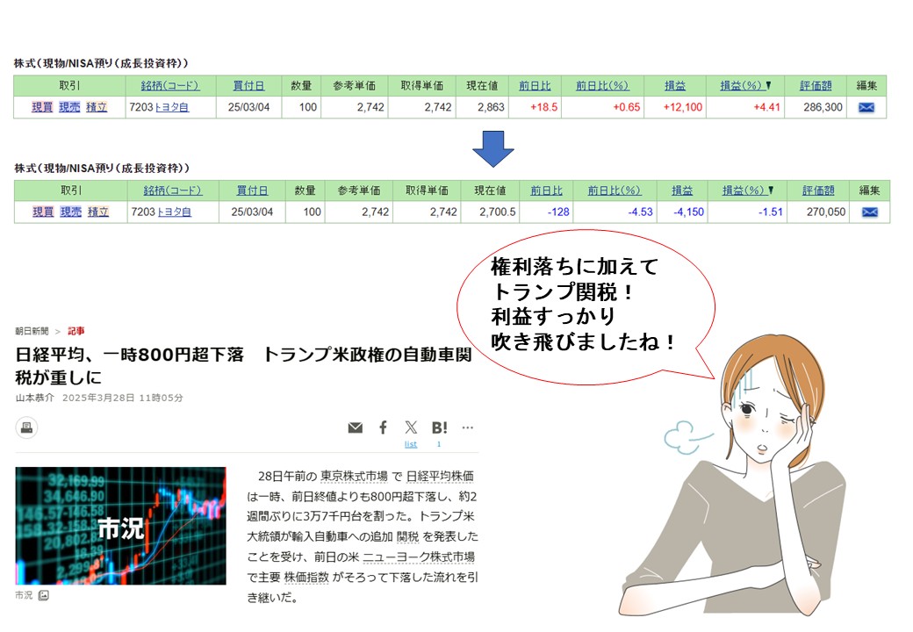Viewport: 913px width, 632px height.
Task: Click 前日比(%) header above -4.53
Action: [x=615, y=190]
